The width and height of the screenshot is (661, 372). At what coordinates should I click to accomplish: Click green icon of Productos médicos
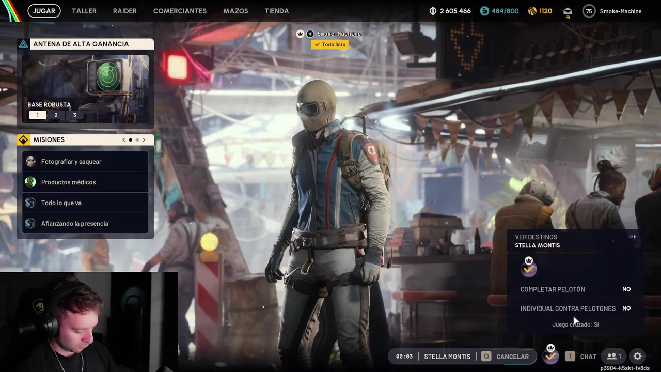coord(30,182)
